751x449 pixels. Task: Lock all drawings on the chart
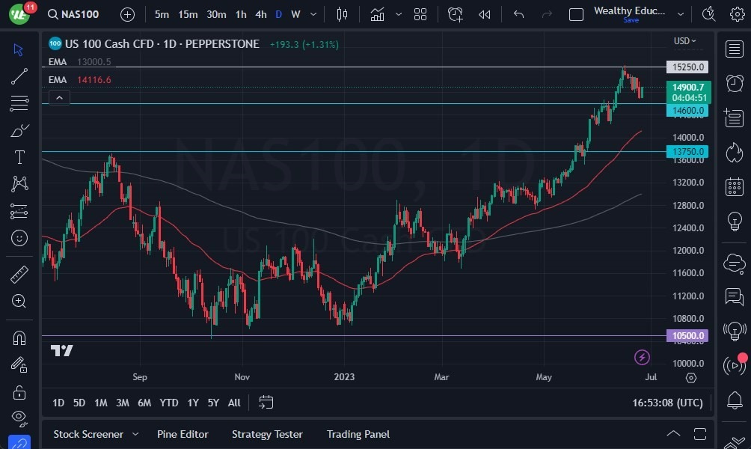point(19,391)
